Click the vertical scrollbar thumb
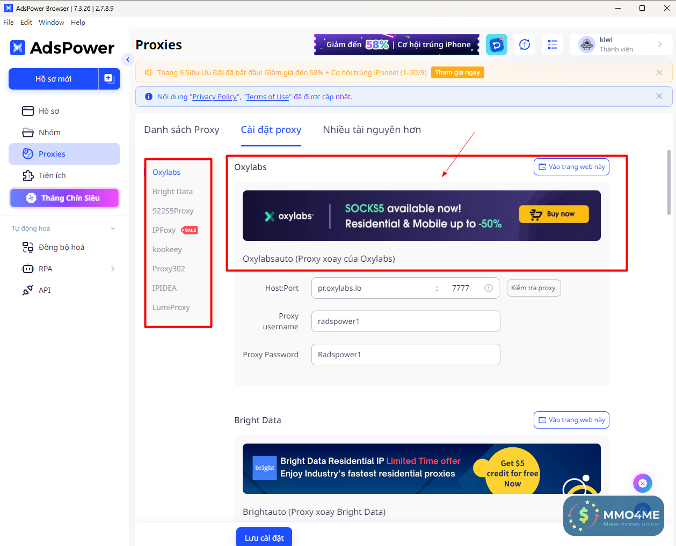Viewport: 676px width, 546px height. tap(669, 182)
